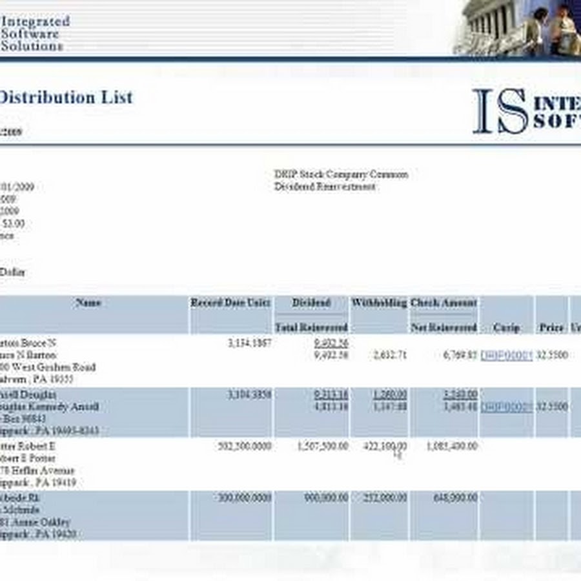This screenshot has width=581, height=581.
Task: Select check amount 648,000.00
Action: 455,498
